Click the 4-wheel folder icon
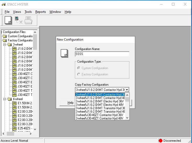 10,99
